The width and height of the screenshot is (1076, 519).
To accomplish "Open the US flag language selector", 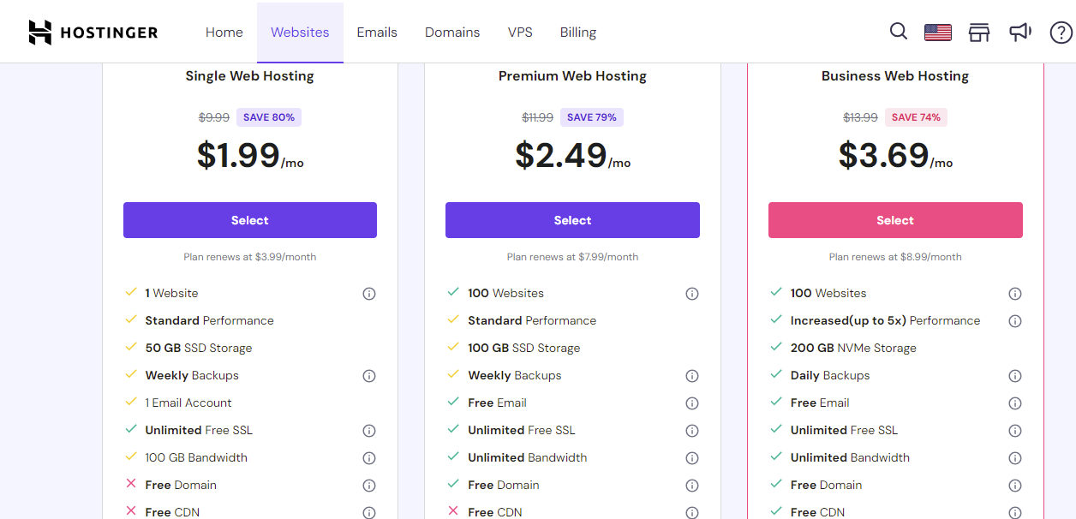I will coord(937,31).
